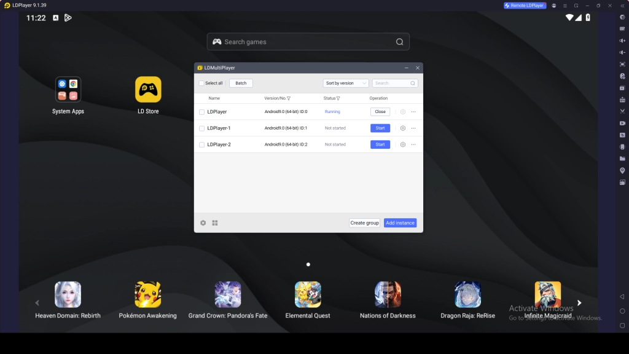This screenshot has width=629, height=354.
Task: Click the Search games field
Action: [x=307, y=42]
